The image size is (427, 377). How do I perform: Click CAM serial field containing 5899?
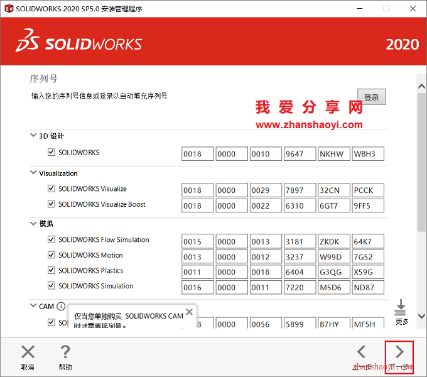click(300, 323)
